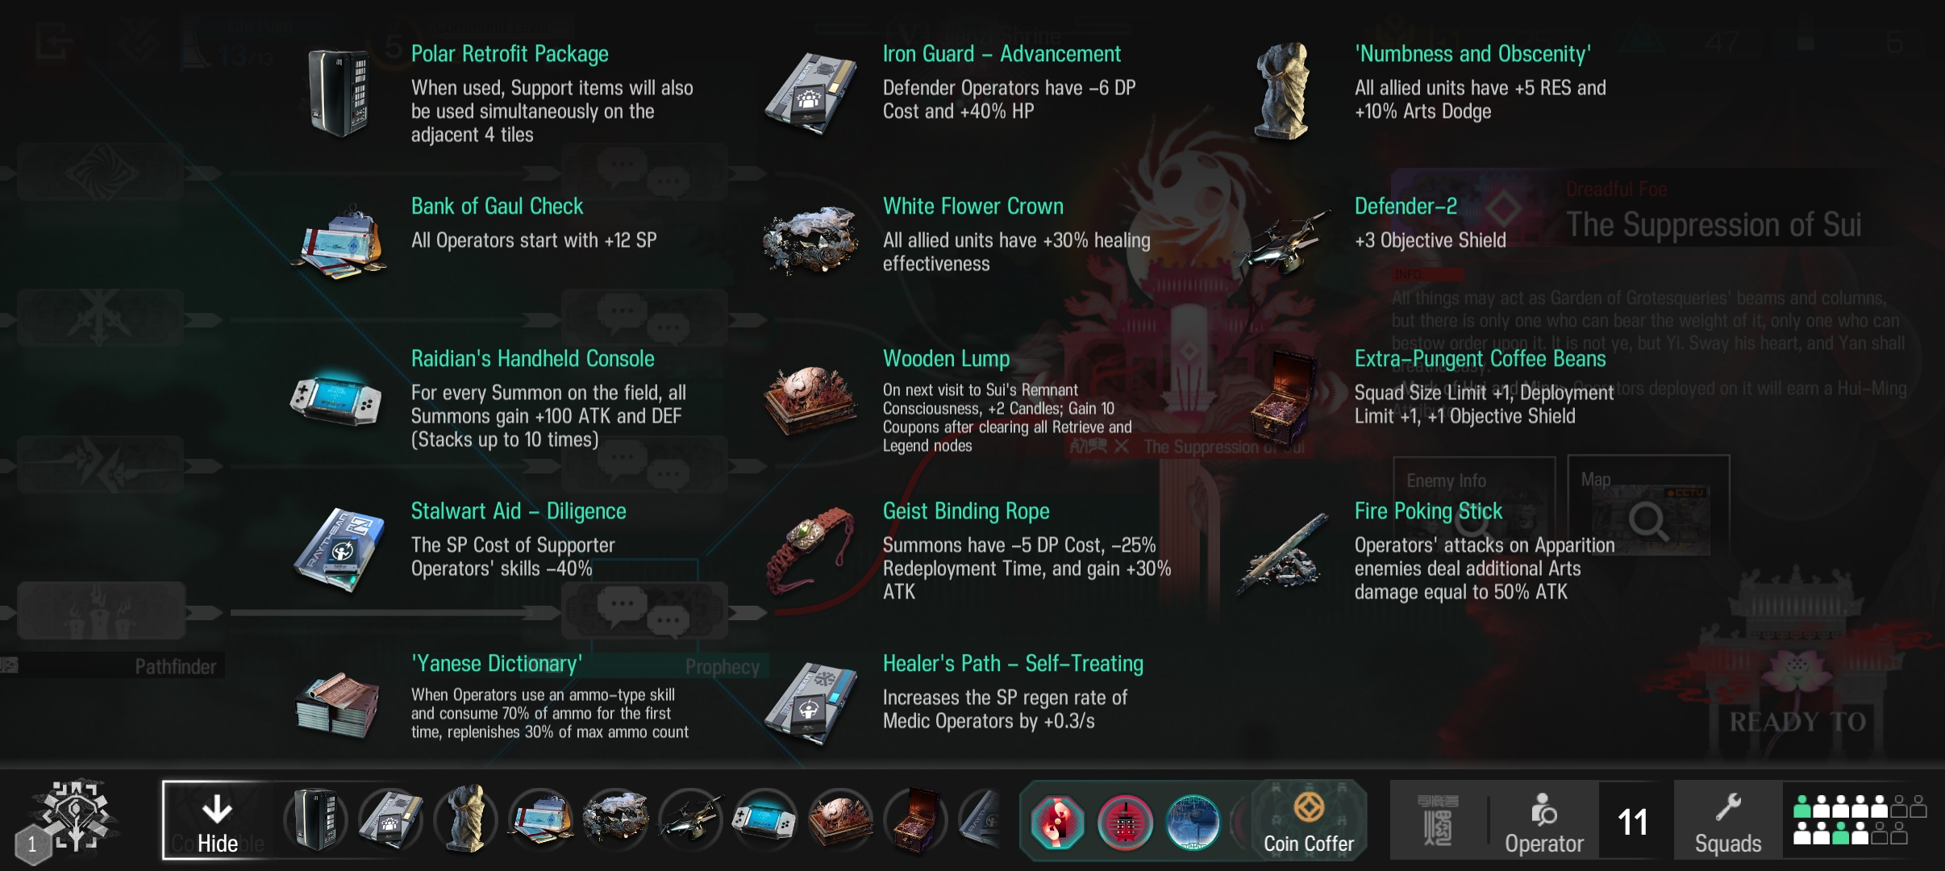Open the Operator panel

[1543, 820]
